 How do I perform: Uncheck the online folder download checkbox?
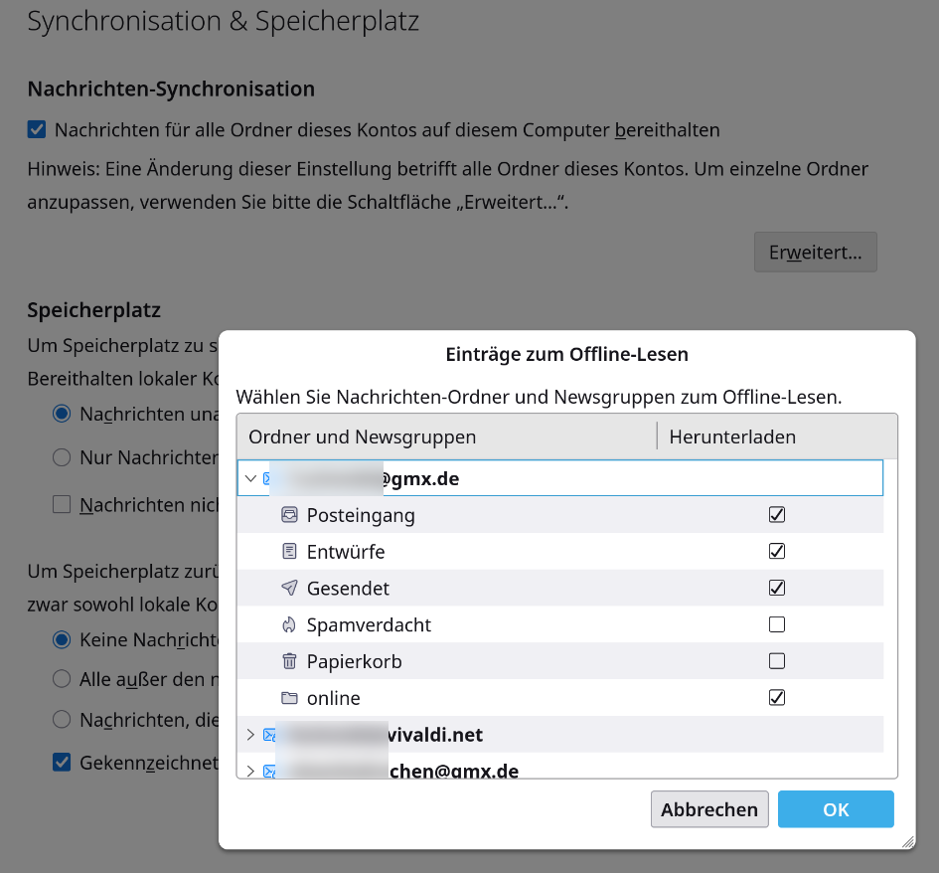[777, 697]
